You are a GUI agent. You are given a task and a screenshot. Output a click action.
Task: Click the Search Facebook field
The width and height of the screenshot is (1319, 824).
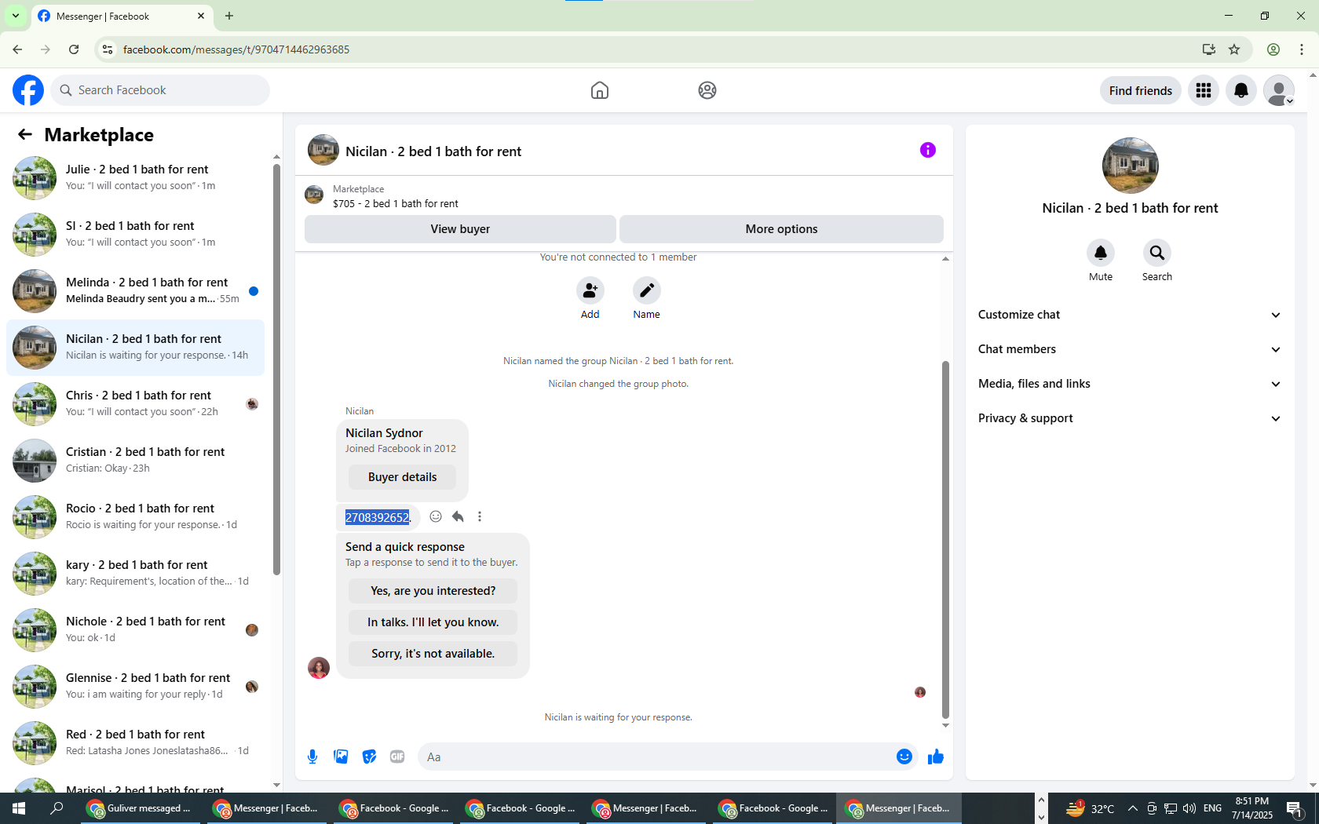(x=160, y=90)
